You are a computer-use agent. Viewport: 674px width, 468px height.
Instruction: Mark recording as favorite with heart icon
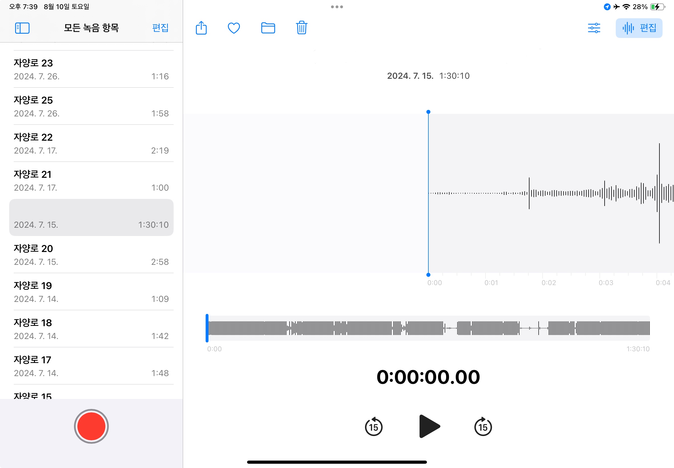point(234,28)
